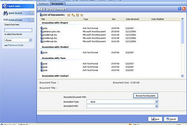187x125 pixels.
Task: Sort list by Date Attached column header
Action: (x=137, y=19)
